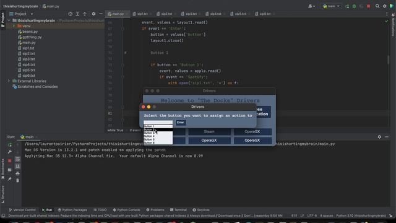Click the Enter button in Drivers dialog
The height and width of the screenshot is (223, 396).
pyautogui.click(x=181, y=123)
